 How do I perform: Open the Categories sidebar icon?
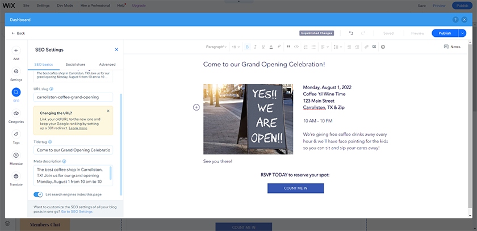(x=16, y=114)
